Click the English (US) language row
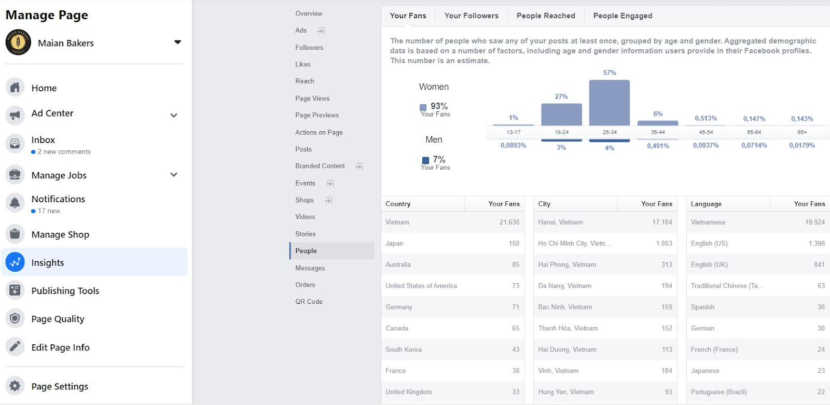The image size is (830, 405). coord(758,243)
